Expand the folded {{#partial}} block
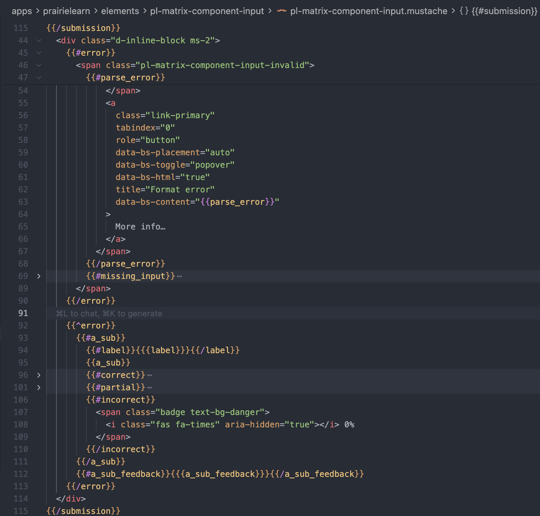Image resolution: width=540 pixels, height=516 pixels. coord(39,388)
